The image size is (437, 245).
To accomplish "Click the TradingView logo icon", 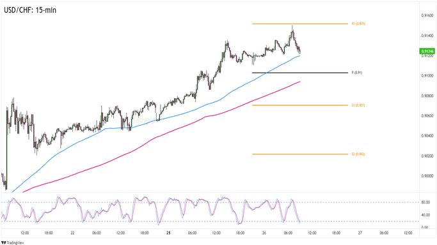I will [4, 242].
